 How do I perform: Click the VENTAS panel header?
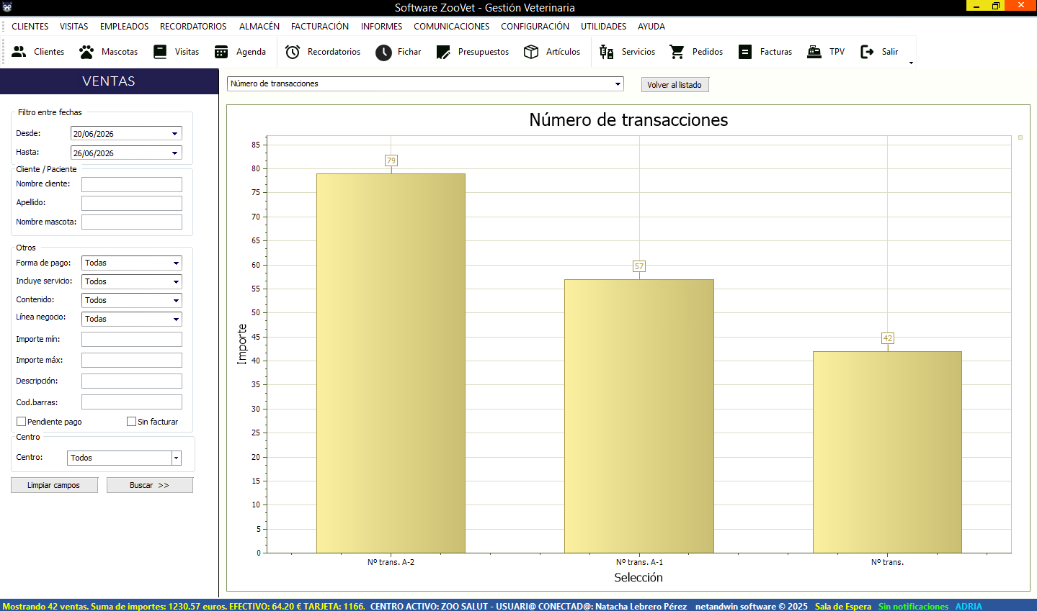[109, 81]
